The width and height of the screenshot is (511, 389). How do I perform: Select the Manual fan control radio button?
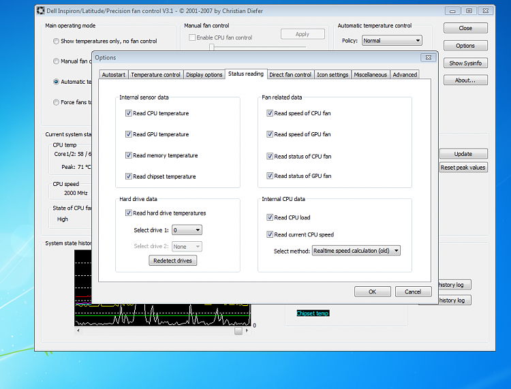point(56,61)
